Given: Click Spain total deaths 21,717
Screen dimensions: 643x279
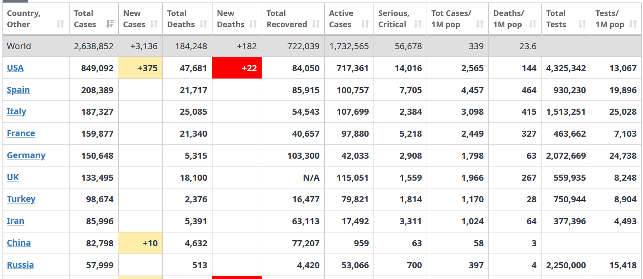Looking at the screenshot, I should [x=193, y=90].
